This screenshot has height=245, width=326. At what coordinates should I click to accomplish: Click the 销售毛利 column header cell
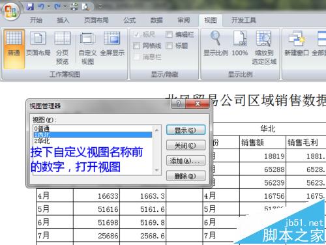point(306,143)
